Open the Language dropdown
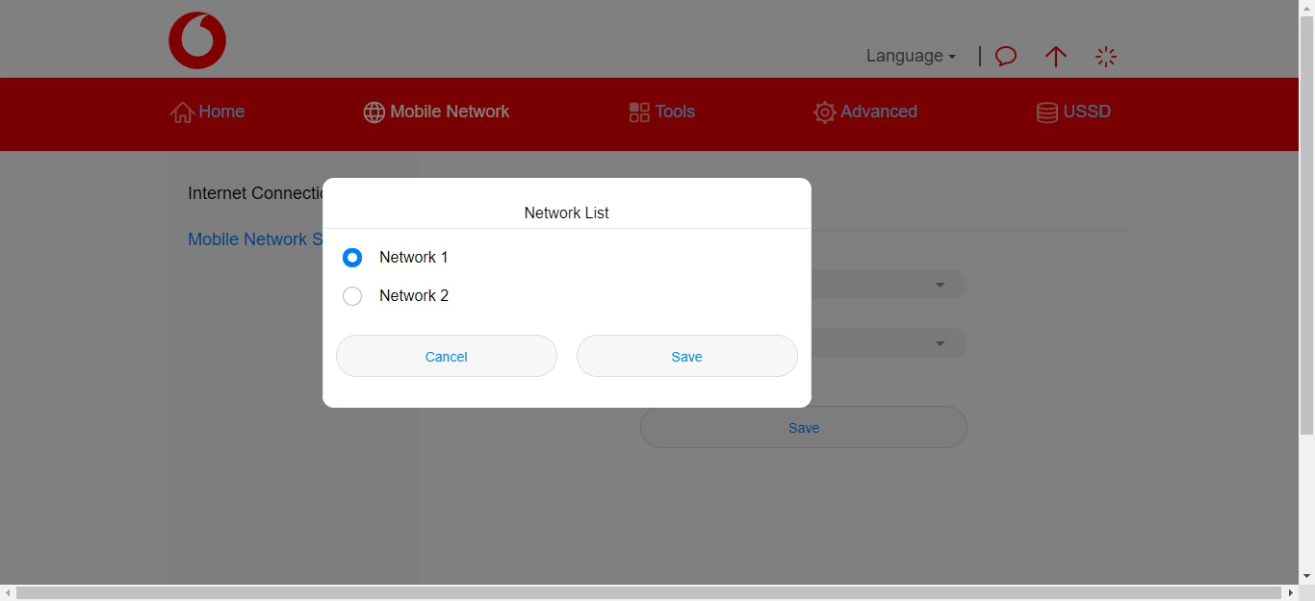This screenshot has width=1315, height=601. (x=909, y=56)
